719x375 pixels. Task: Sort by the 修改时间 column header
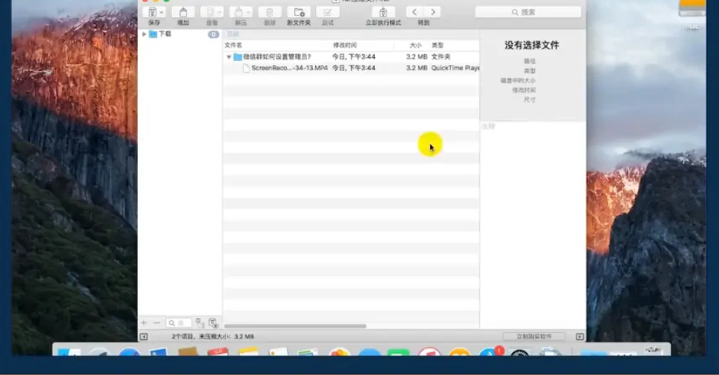[x=345, y=45]
